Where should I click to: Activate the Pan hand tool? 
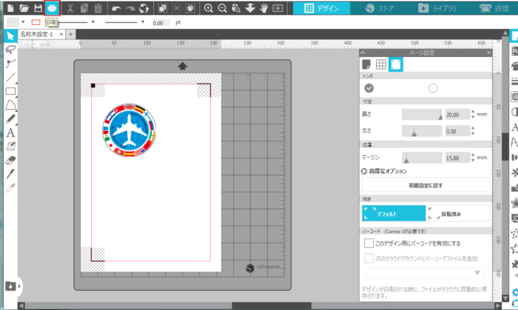(264, 8)
